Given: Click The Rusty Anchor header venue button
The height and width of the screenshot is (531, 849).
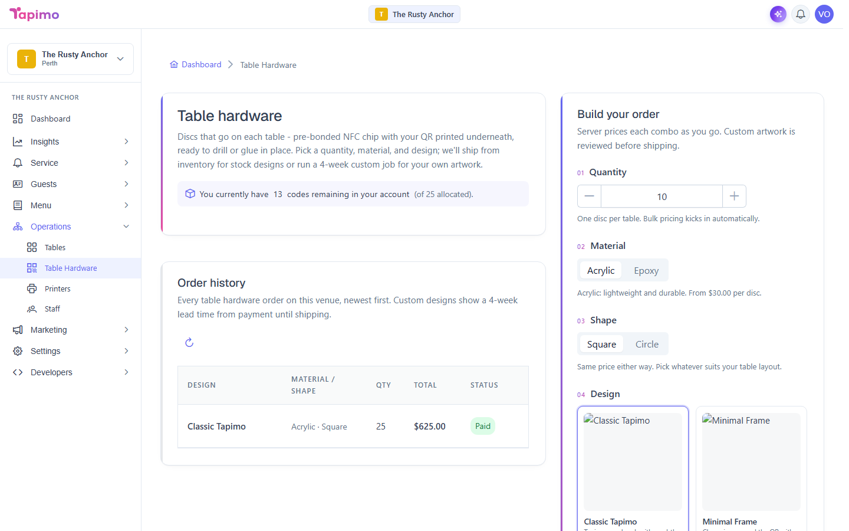Looking at the screenshot, I should [x=414, y=14].
